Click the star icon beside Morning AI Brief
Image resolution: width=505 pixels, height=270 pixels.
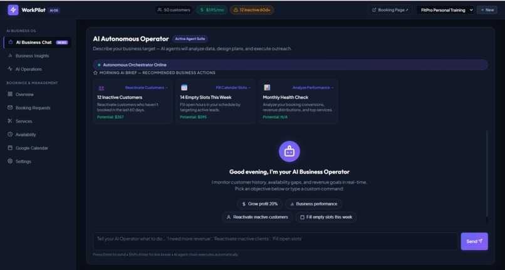(x=95, y=73)
